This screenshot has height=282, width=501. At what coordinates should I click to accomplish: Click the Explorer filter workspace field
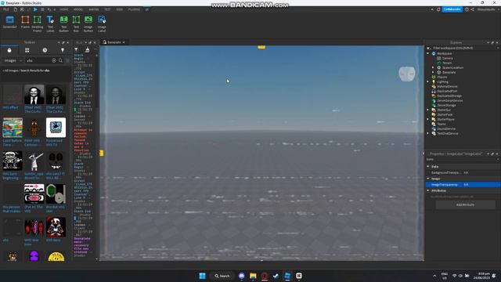coord(462,48)
